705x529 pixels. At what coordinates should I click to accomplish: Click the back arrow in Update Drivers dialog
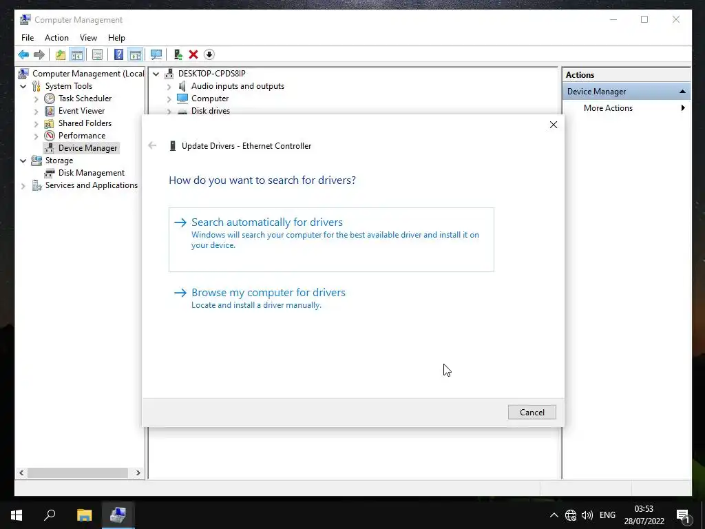[x=152, y=145]
